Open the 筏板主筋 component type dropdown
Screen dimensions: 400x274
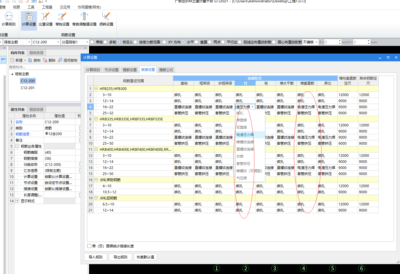29,42
